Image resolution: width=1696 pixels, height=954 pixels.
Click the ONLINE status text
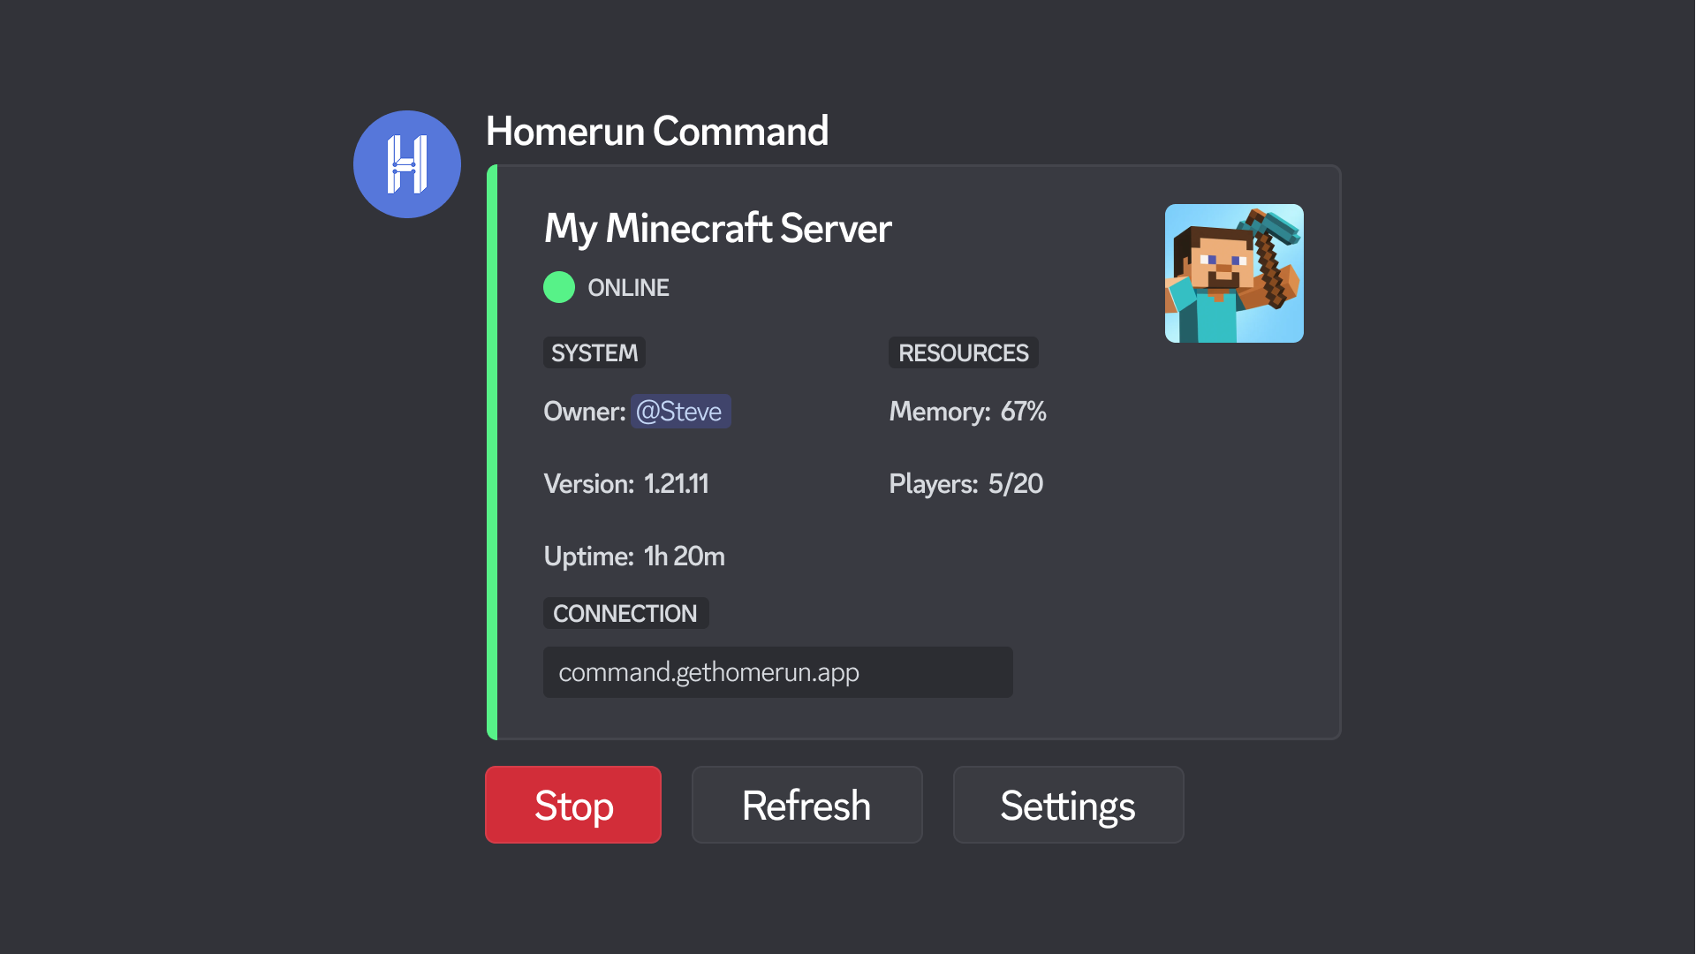click(627, 286)
